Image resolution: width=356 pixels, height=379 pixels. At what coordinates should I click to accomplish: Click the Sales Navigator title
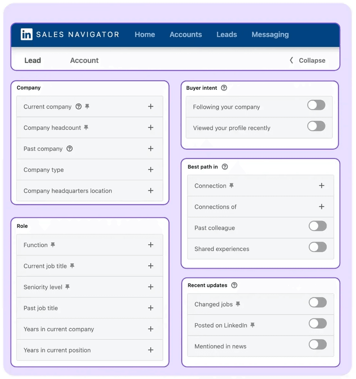point(78,34)
